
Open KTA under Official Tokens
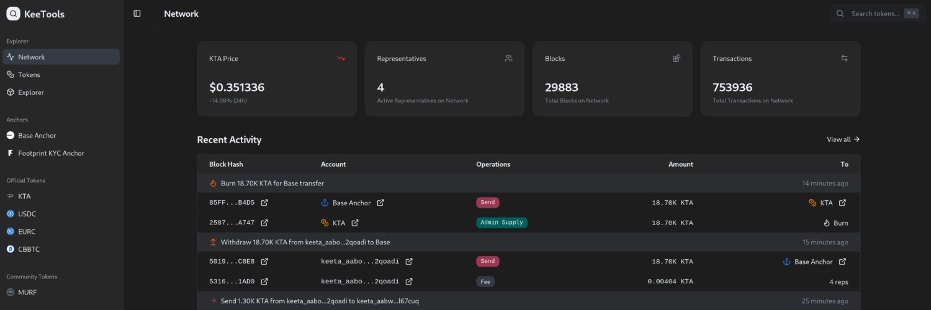click(61, 196)
